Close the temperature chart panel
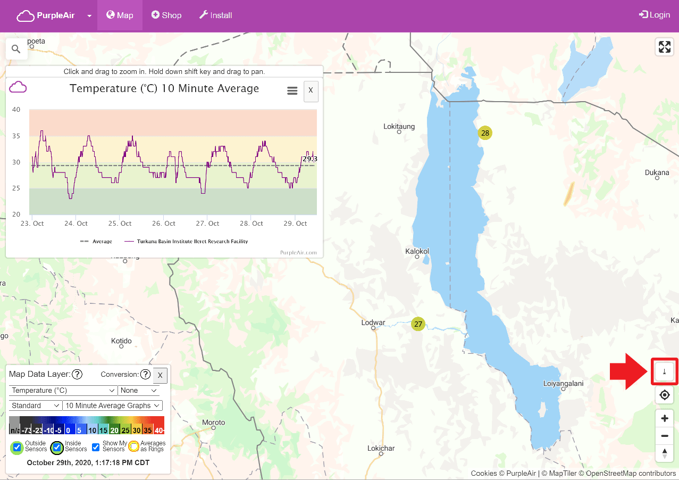679x480 pixels. (x=311, y=91)
